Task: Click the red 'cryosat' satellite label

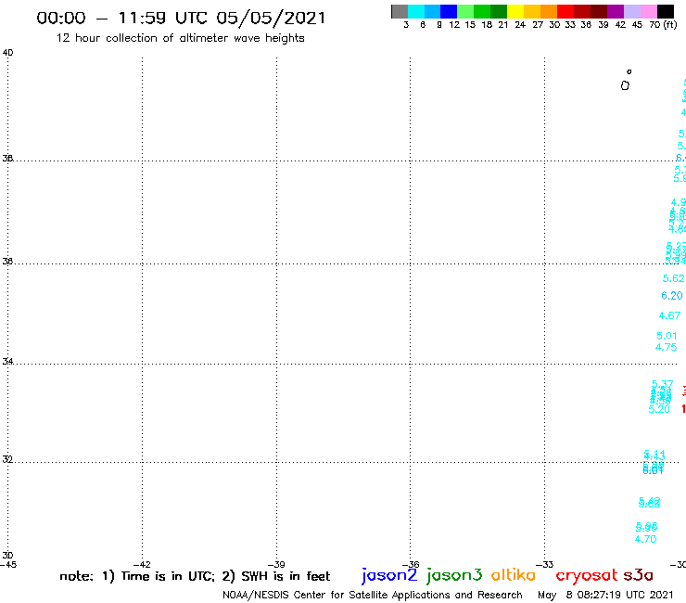Action: tap(587, 575)
